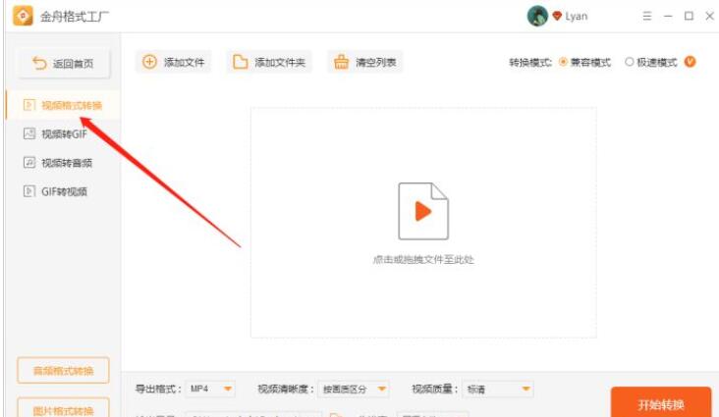This screenshot has height=417, width=719.
Task: Click the 返回首页 back button
Action: coord(63,63)
